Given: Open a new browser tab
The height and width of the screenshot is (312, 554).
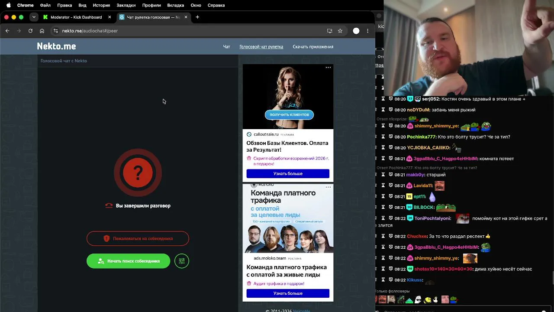Looking at the screenshot, I should click(197, 17).
